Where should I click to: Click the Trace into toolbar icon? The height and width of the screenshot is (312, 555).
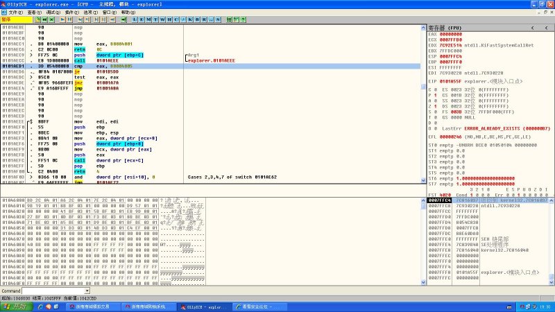[96, 19]
